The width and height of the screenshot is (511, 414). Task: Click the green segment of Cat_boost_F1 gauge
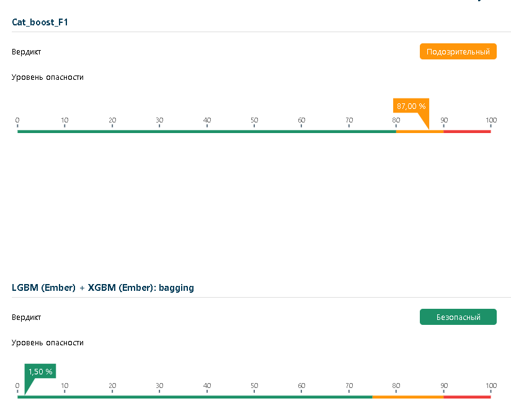(x=207, y=131)
